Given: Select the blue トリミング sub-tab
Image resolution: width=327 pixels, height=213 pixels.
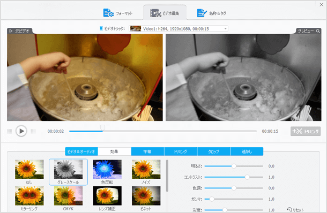Looking at the screenshot, I should tap(181, 151).
